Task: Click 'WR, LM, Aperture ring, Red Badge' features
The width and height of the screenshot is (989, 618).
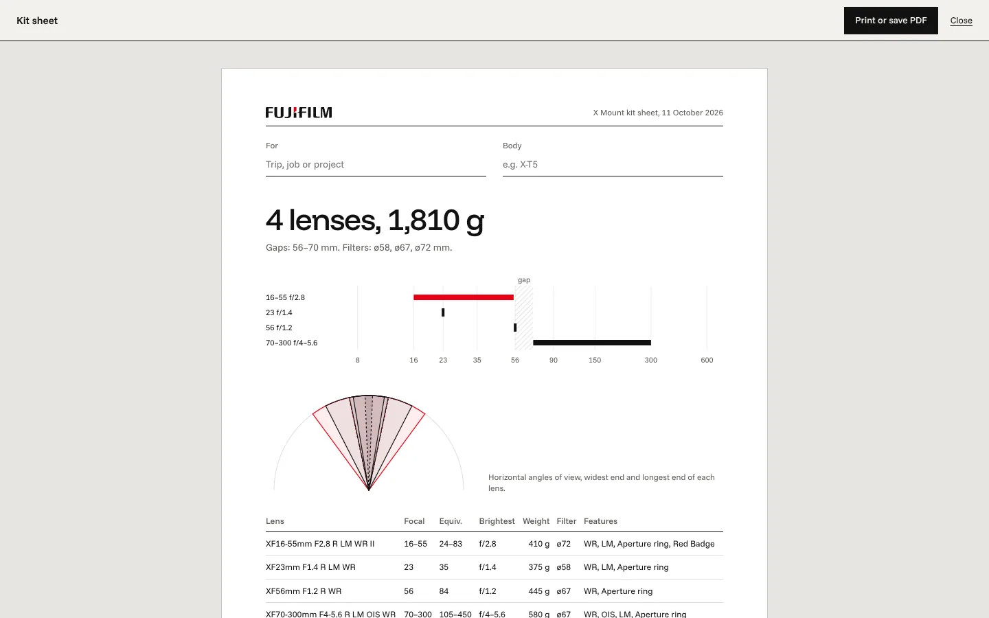Action: pyautogui.click(x=649, y=544)
